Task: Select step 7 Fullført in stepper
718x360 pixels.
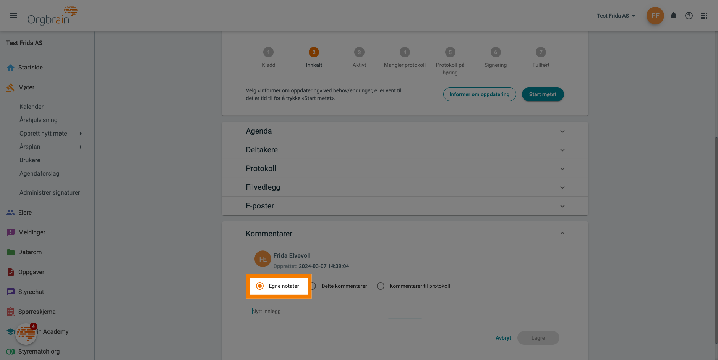Action: click(541, 52)
